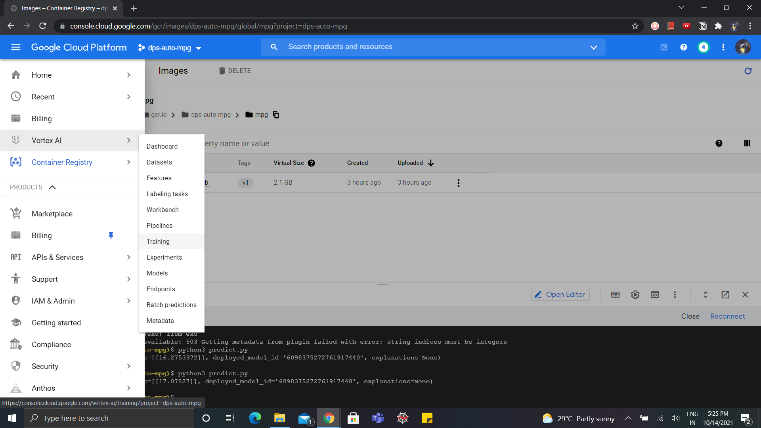The height and width of the screenshot is (428, 761).
Task: Close the Cloud Shell panel
Action: (745, 295)
